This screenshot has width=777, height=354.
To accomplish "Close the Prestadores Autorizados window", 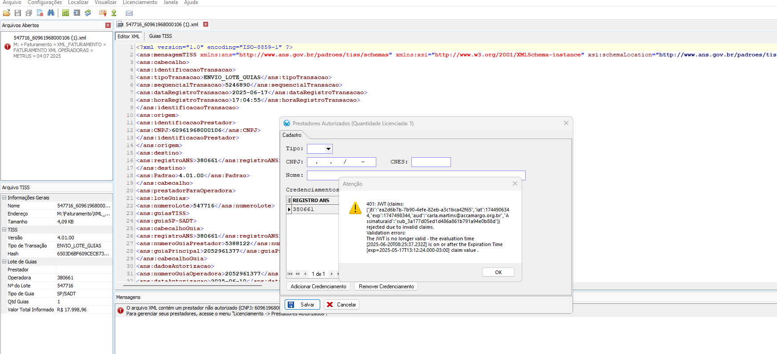I will tap(566, 123).
